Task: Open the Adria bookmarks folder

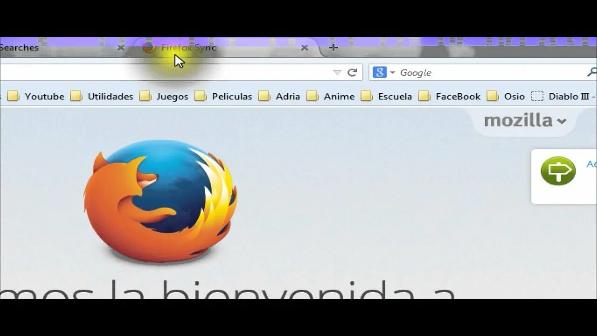Action: [x=279, y=96]
